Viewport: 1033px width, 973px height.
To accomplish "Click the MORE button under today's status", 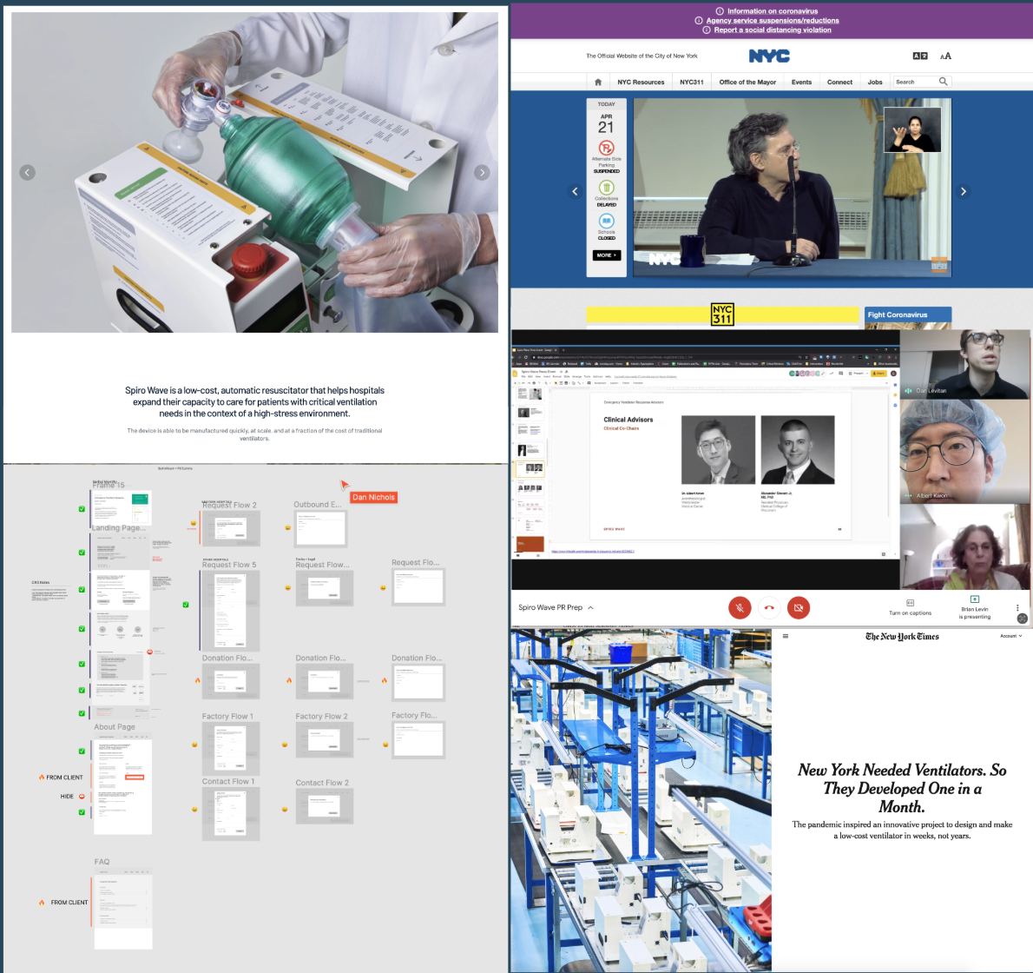I will click(x=607, y=255).
